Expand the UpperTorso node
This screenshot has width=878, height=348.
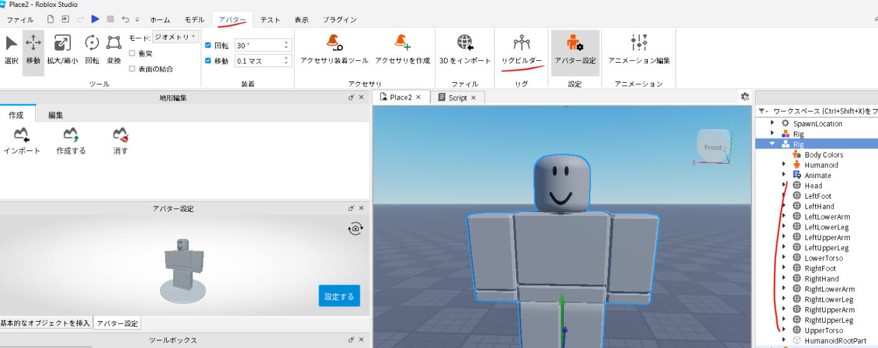click(784, 330)
